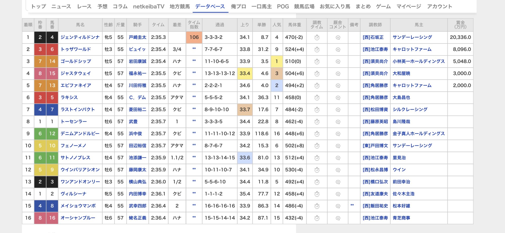This screenshot has height=233, width=505.
Task: Open stable comment icon for ジェンティルドンナ
Action: coord(338,38)
